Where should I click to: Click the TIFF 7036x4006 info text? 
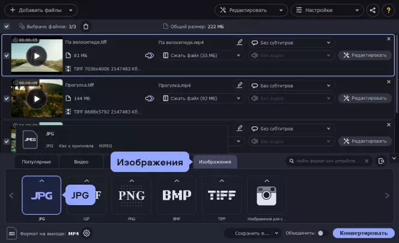click(x=107, y=69)
